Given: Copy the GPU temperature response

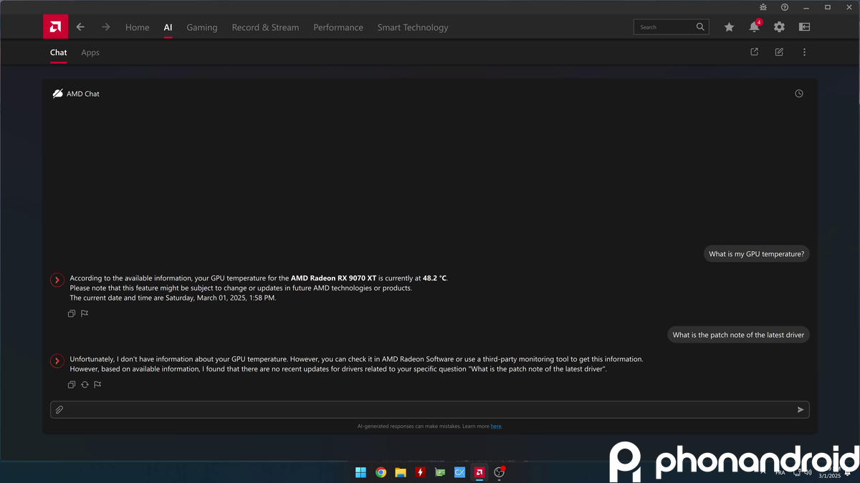Looking at the screenshot, I should point(72,313).
